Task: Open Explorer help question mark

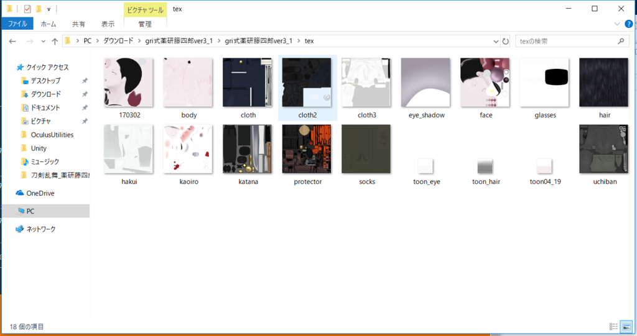Action: pyautogui.click(x=628, y=24)
